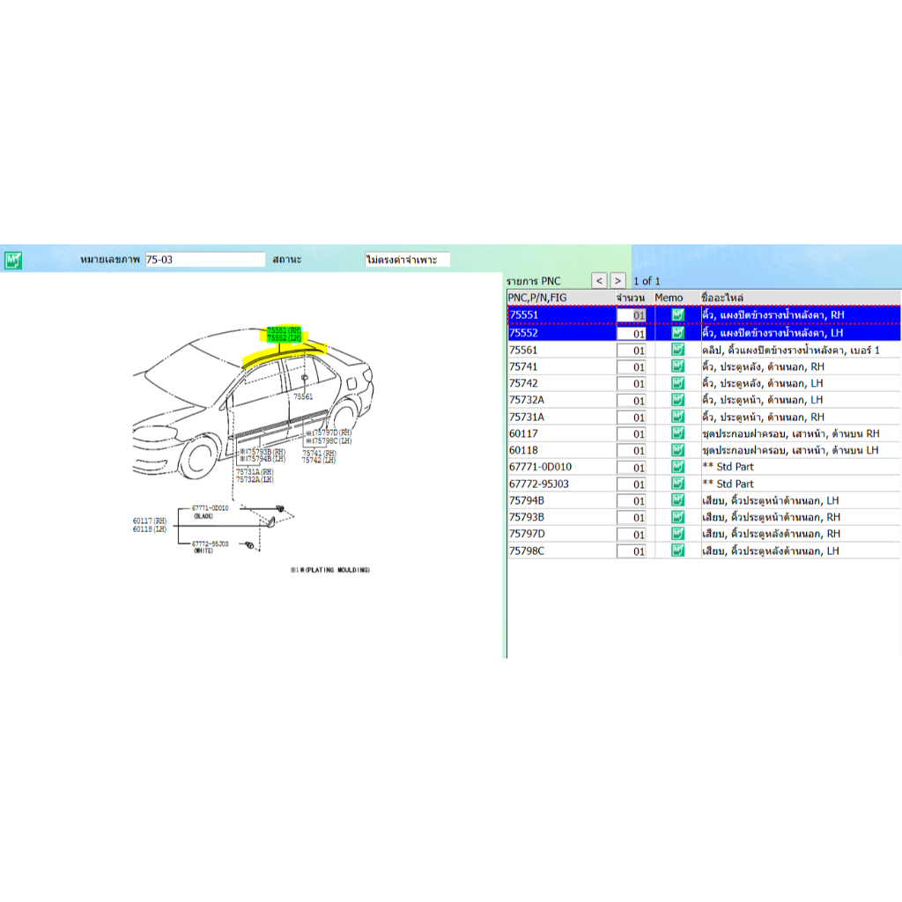This screenshot has width=902, height=902.
Task: Edit quantity field for part 60118
Action: [631, 450]
